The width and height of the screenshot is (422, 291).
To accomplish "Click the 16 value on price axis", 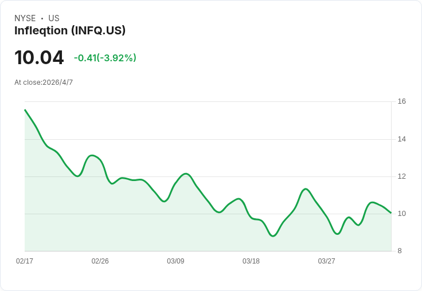I will 401,101.
